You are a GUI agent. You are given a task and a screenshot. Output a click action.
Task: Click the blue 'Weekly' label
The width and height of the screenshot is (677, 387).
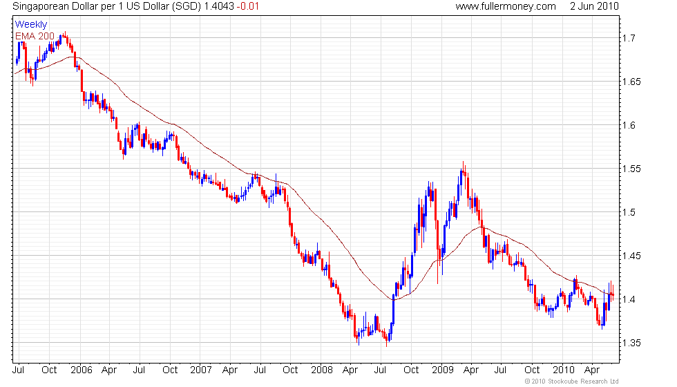31,25
